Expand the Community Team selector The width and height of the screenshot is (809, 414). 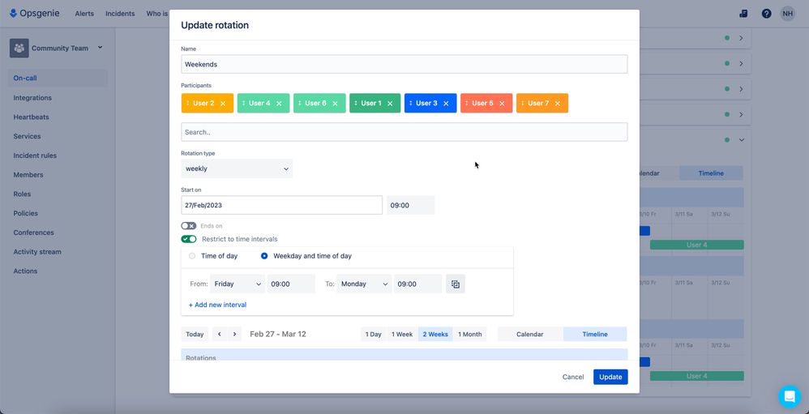click(x=100, y=48)
